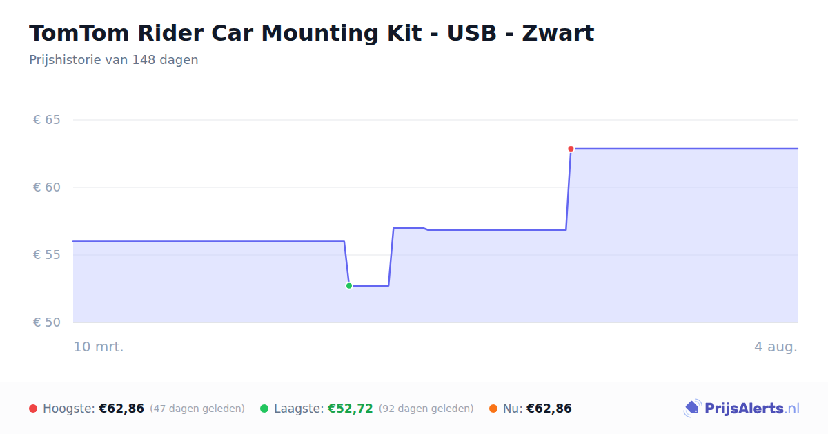Click the green lowest price legend dot
Screen dimensions: 828x434
264,409
